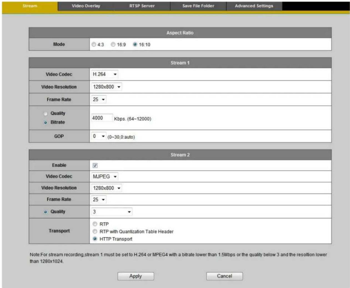
Task: Open Stream 2 Video Resolution dropdown
Action: pyautogui.click(x=107, y=188)
